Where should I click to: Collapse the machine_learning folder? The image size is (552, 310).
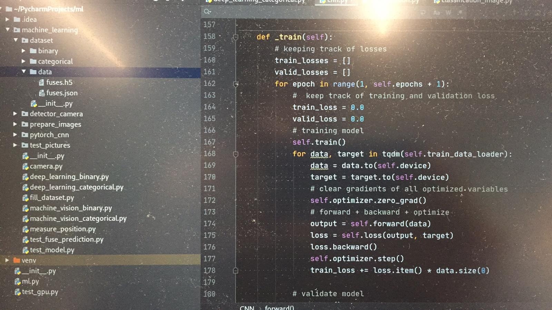(8, 30)
